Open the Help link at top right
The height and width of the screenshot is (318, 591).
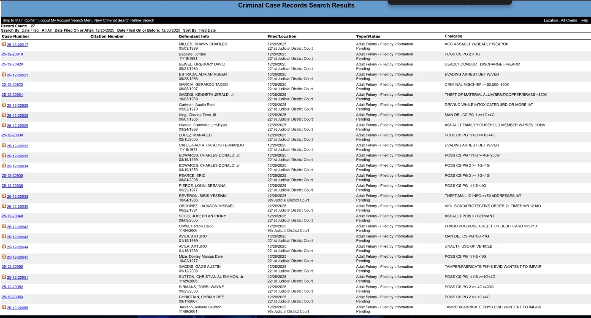coord(584,20)
